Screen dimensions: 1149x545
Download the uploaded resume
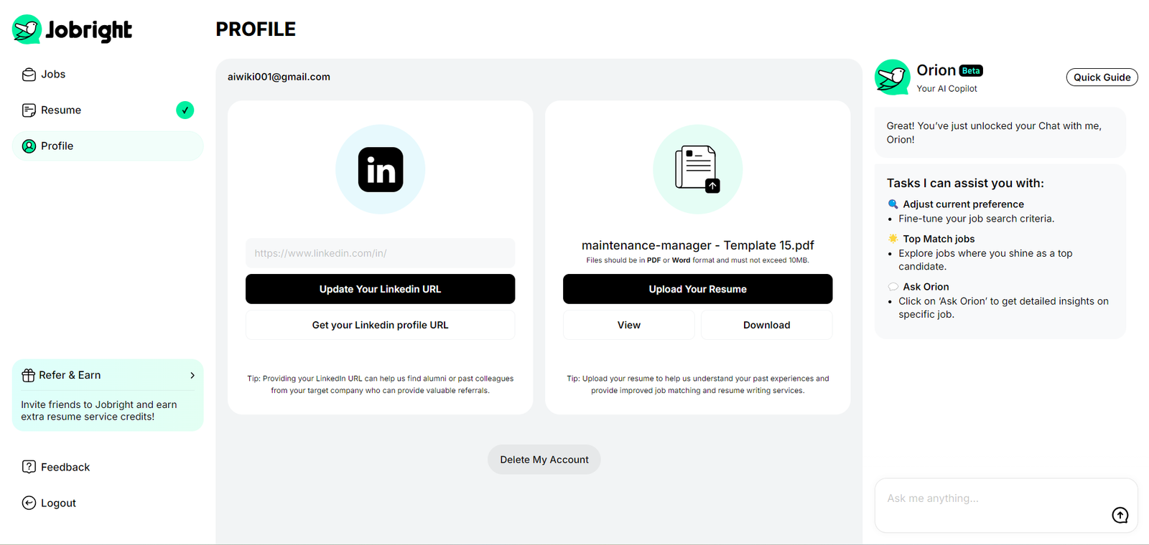(766, 325)
